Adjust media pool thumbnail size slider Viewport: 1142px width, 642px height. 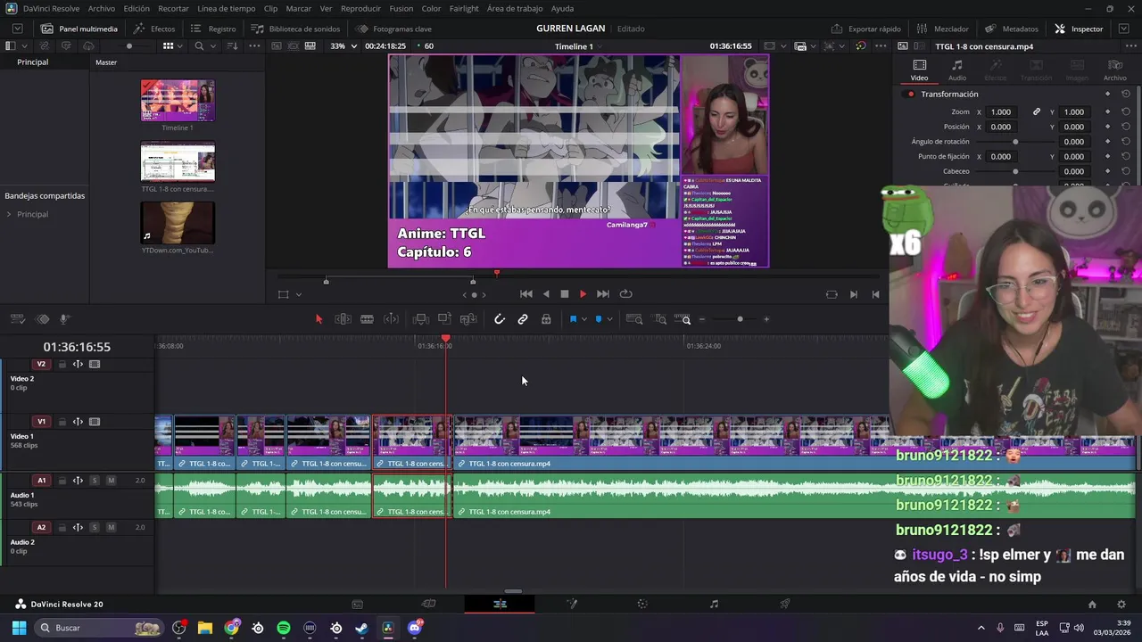[130, 45]
